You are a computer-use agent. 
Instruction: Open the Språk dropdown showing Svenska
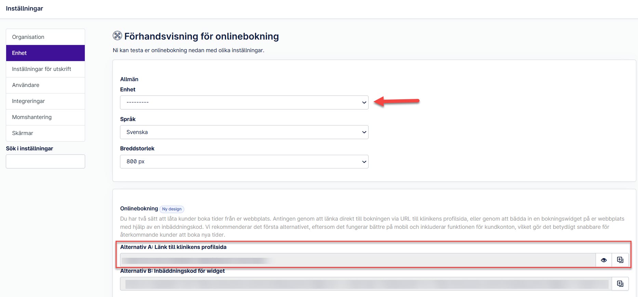pos(244,132)
